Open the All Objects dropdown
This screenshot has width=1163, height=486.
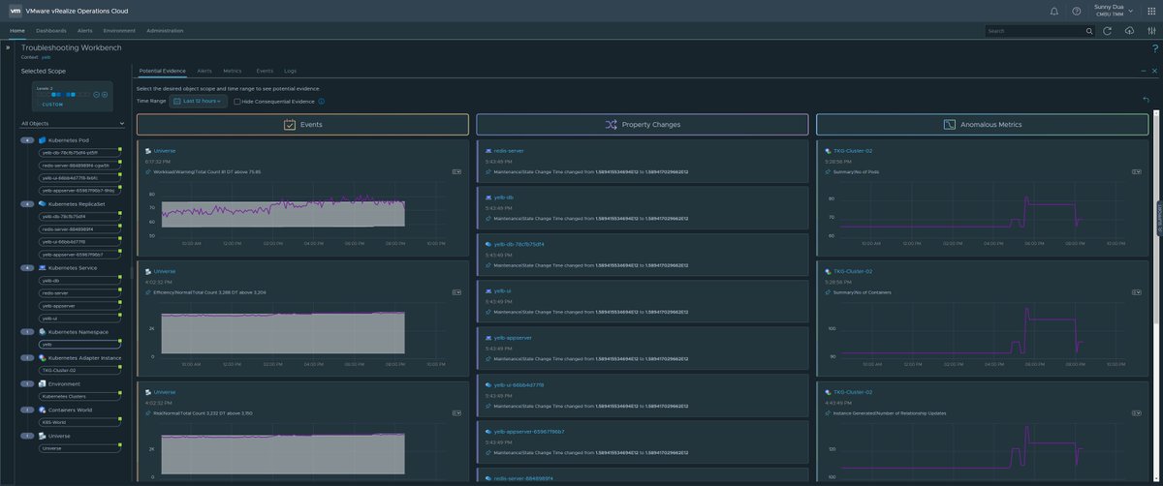(x=73, y=124)
